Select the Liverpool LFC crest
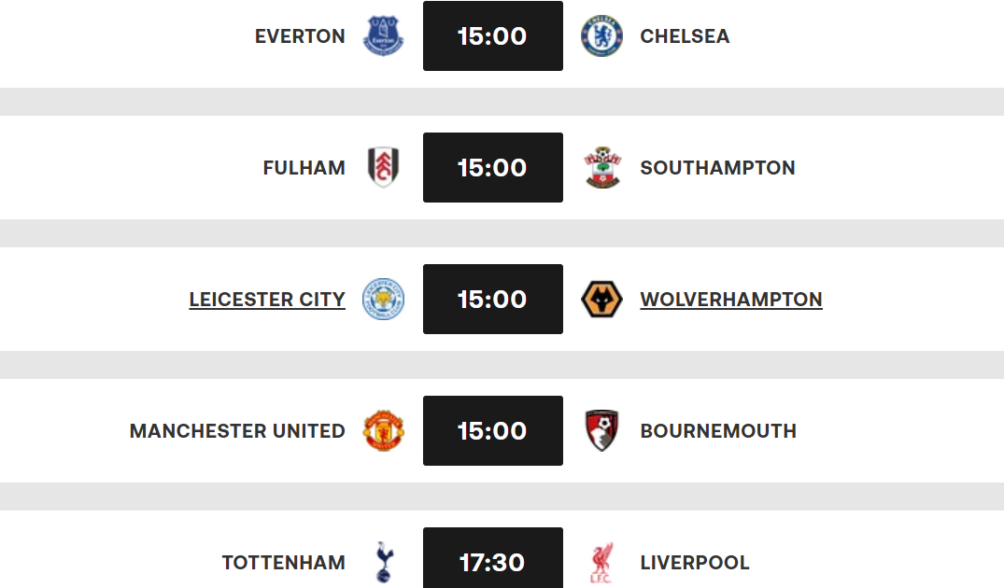 (601, 562)
